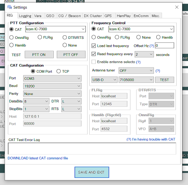
Task: Open the DataBits dropdown
Action: 36,101
